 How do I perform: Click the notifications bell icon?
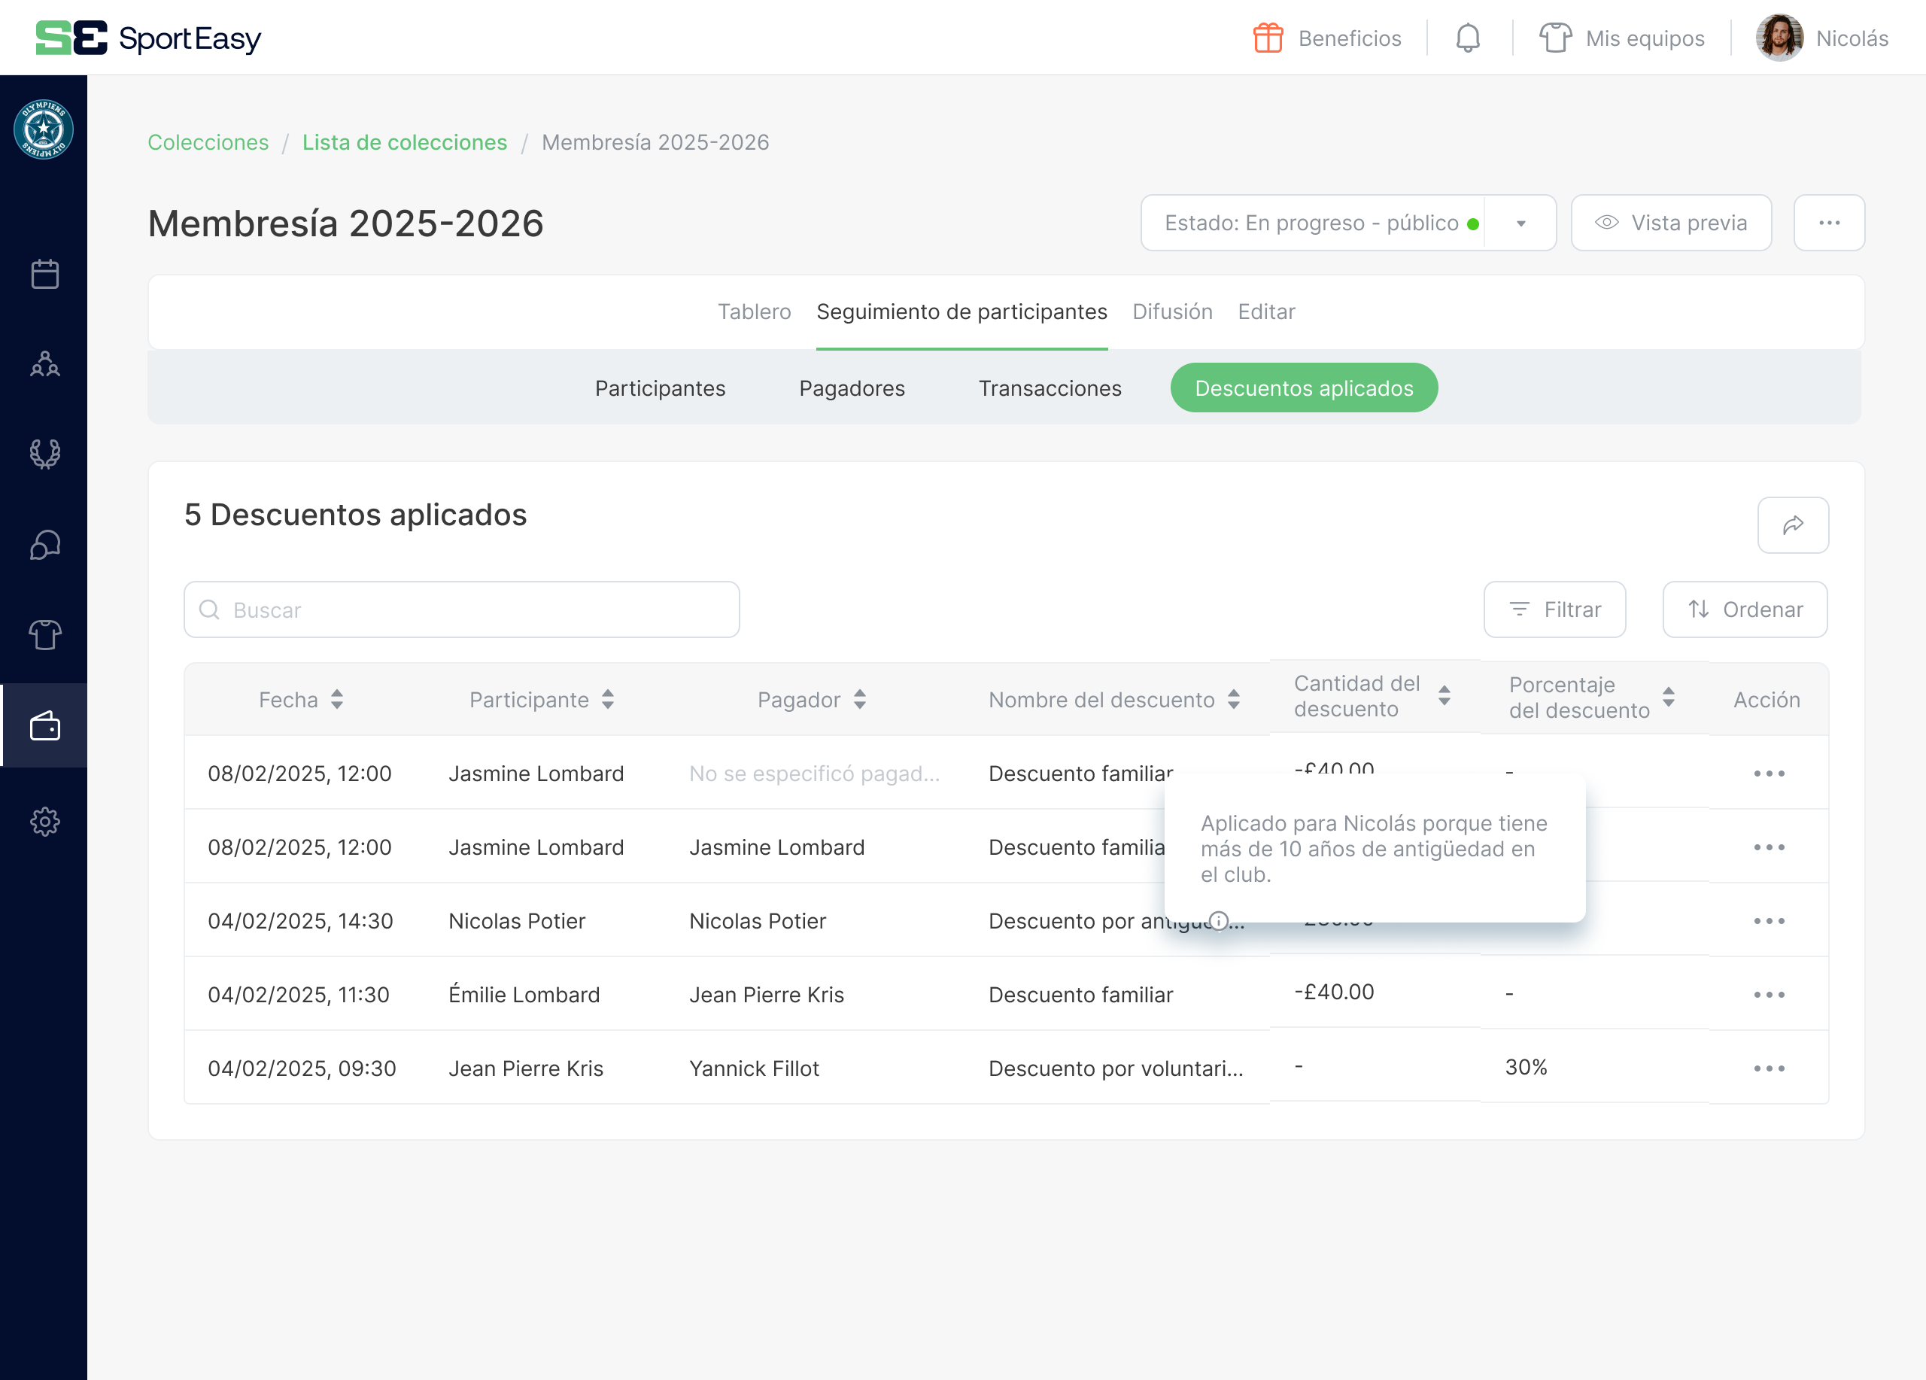tap(1467, 38)
